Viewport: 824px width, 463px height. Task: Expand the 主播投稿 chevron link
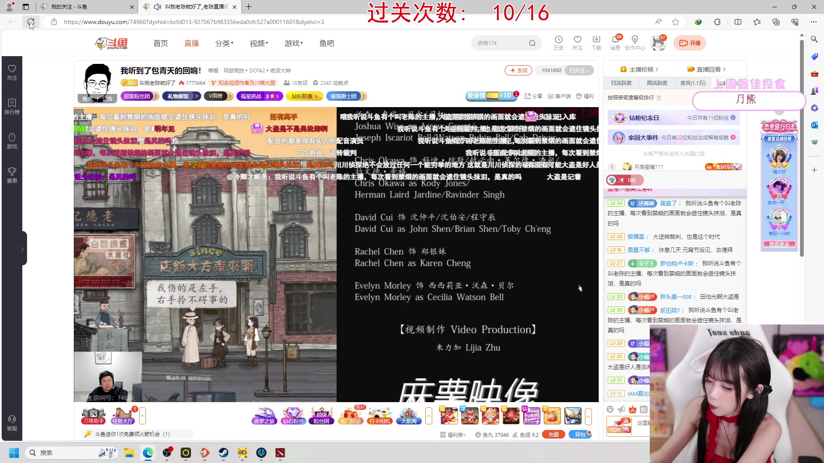pyautogui.click(x=639, y=69)
